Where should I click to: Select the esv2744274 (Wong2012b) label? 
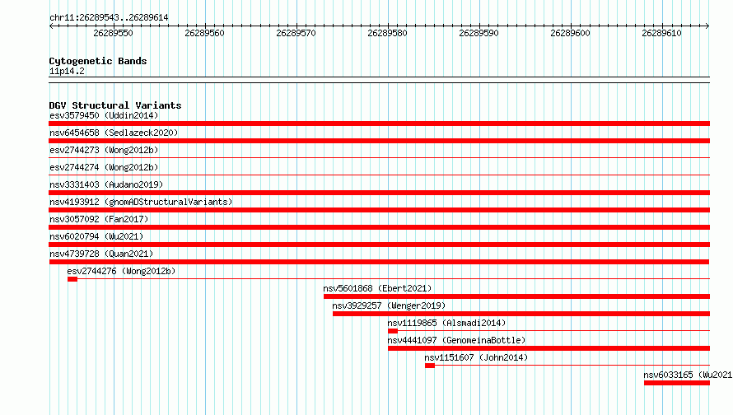[104, 167]
